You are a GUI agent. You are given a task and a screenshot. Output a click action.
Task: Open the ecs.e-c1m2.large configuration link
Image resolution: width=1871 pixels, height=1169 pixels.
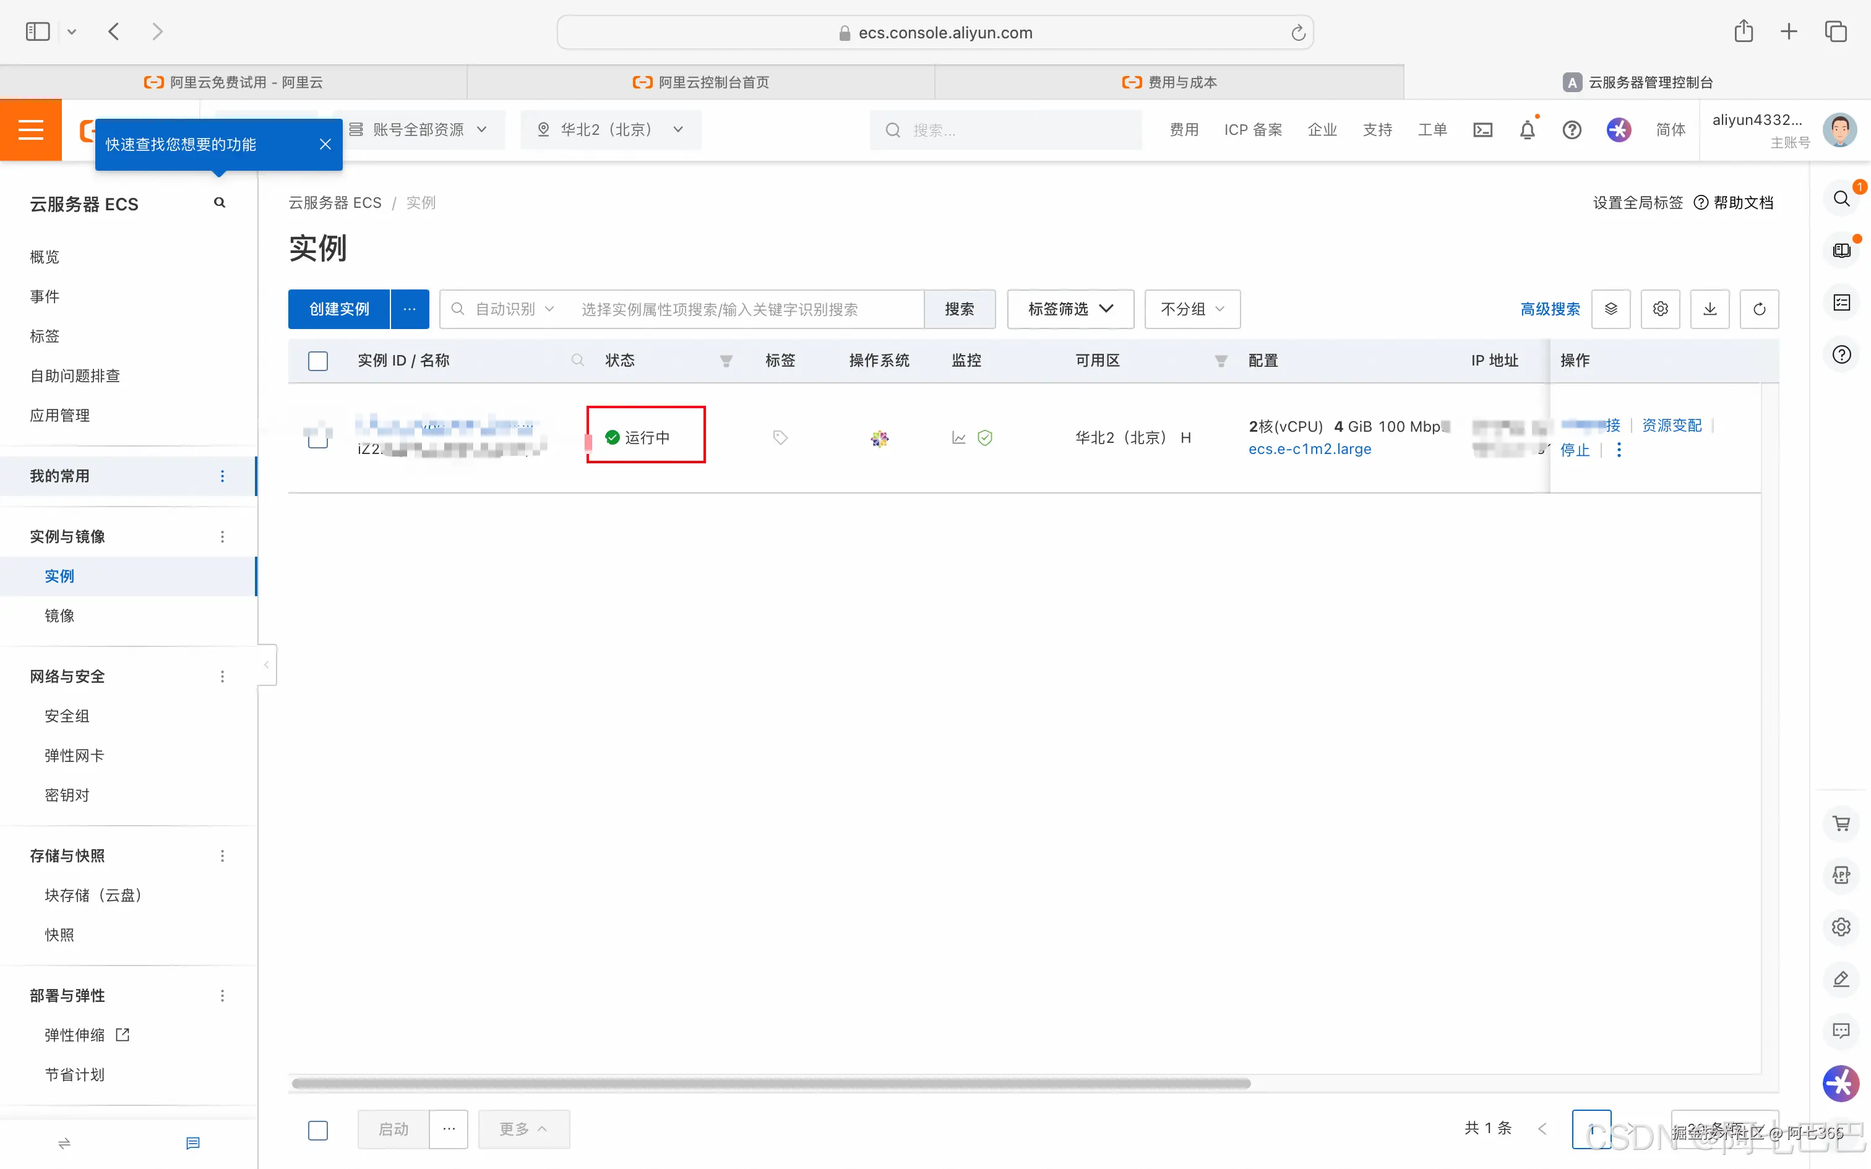point(1310,448)
